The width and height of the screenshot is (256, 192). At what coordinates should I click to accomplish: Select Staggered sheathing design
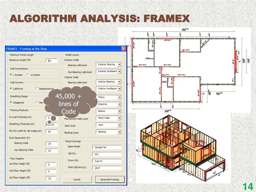11,102
